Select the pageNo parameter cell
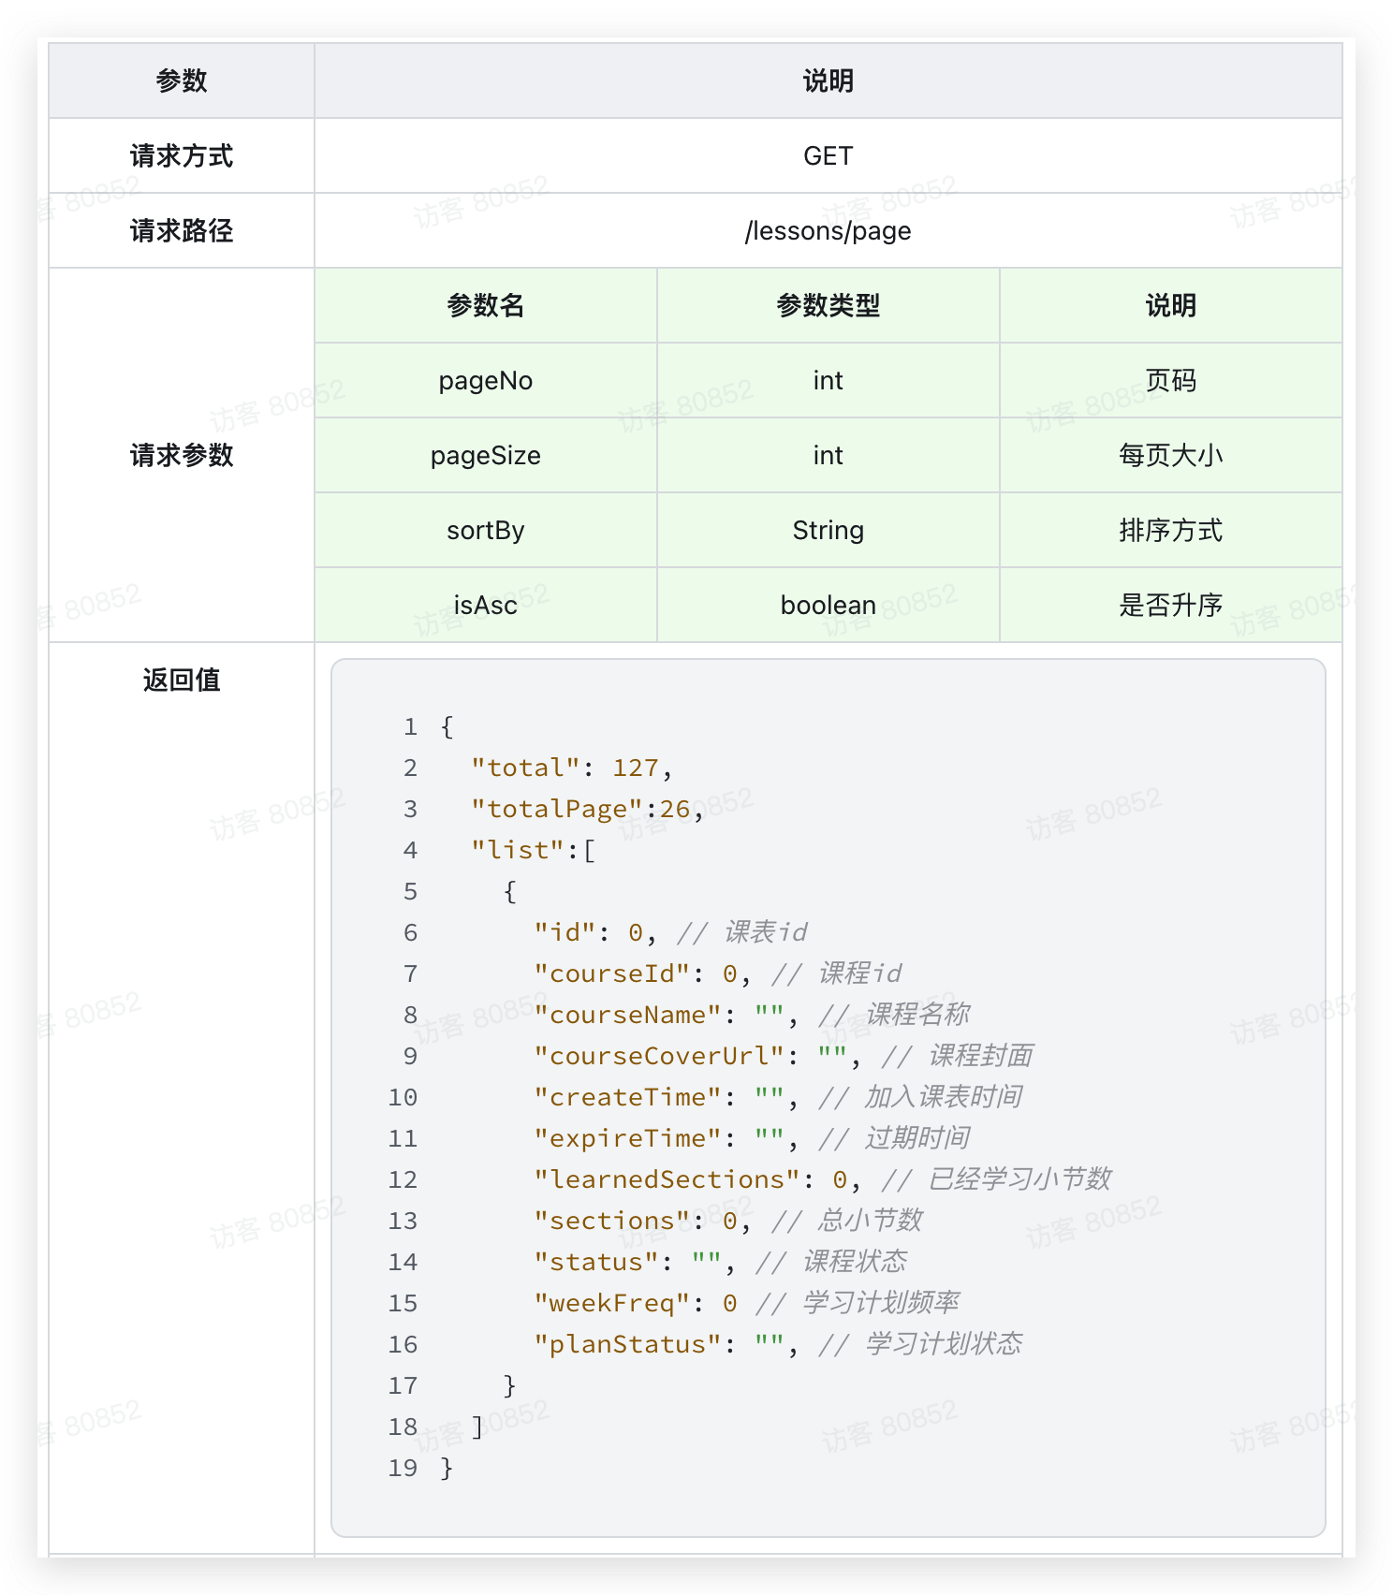Viewport: 1393px width, 1595px height. (486, 380)
